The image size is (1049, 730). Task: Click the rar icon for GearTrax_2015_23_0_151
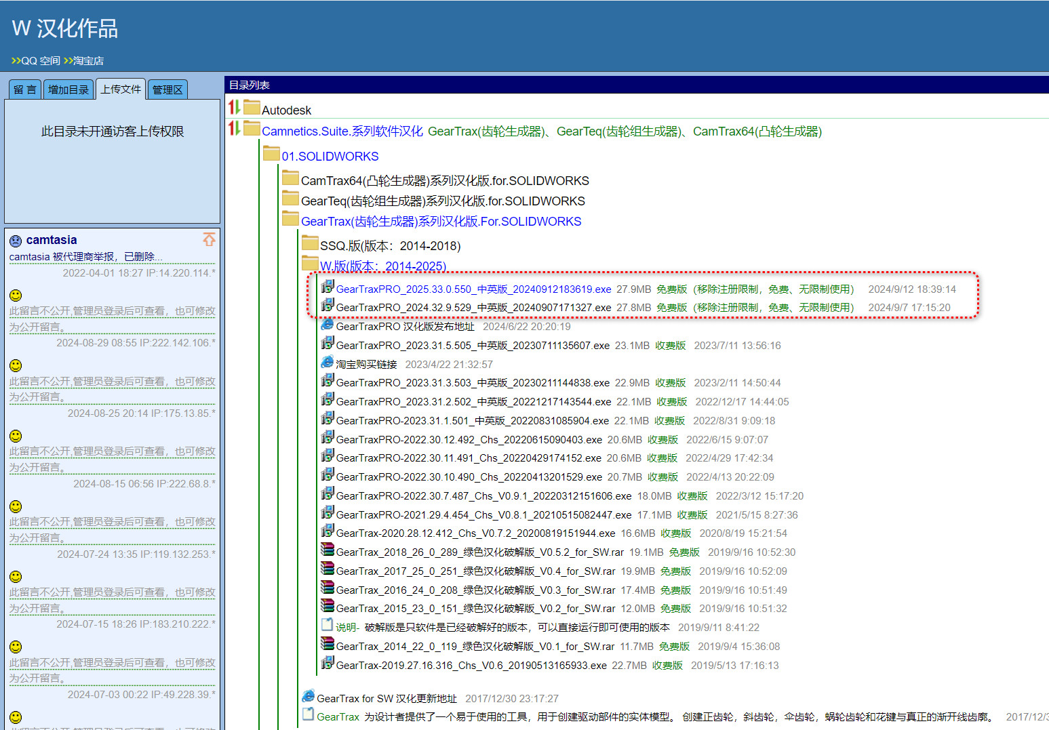click(328, 606)
